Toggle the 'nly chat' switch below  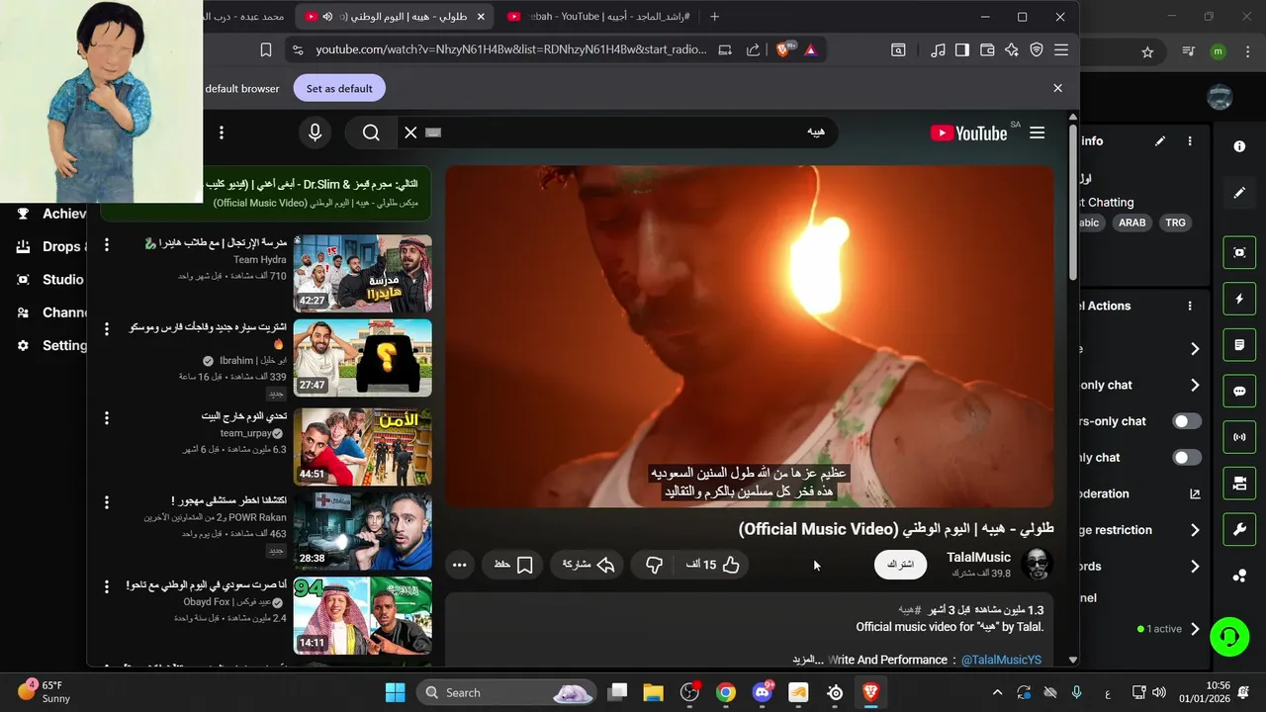(1187, 458)
